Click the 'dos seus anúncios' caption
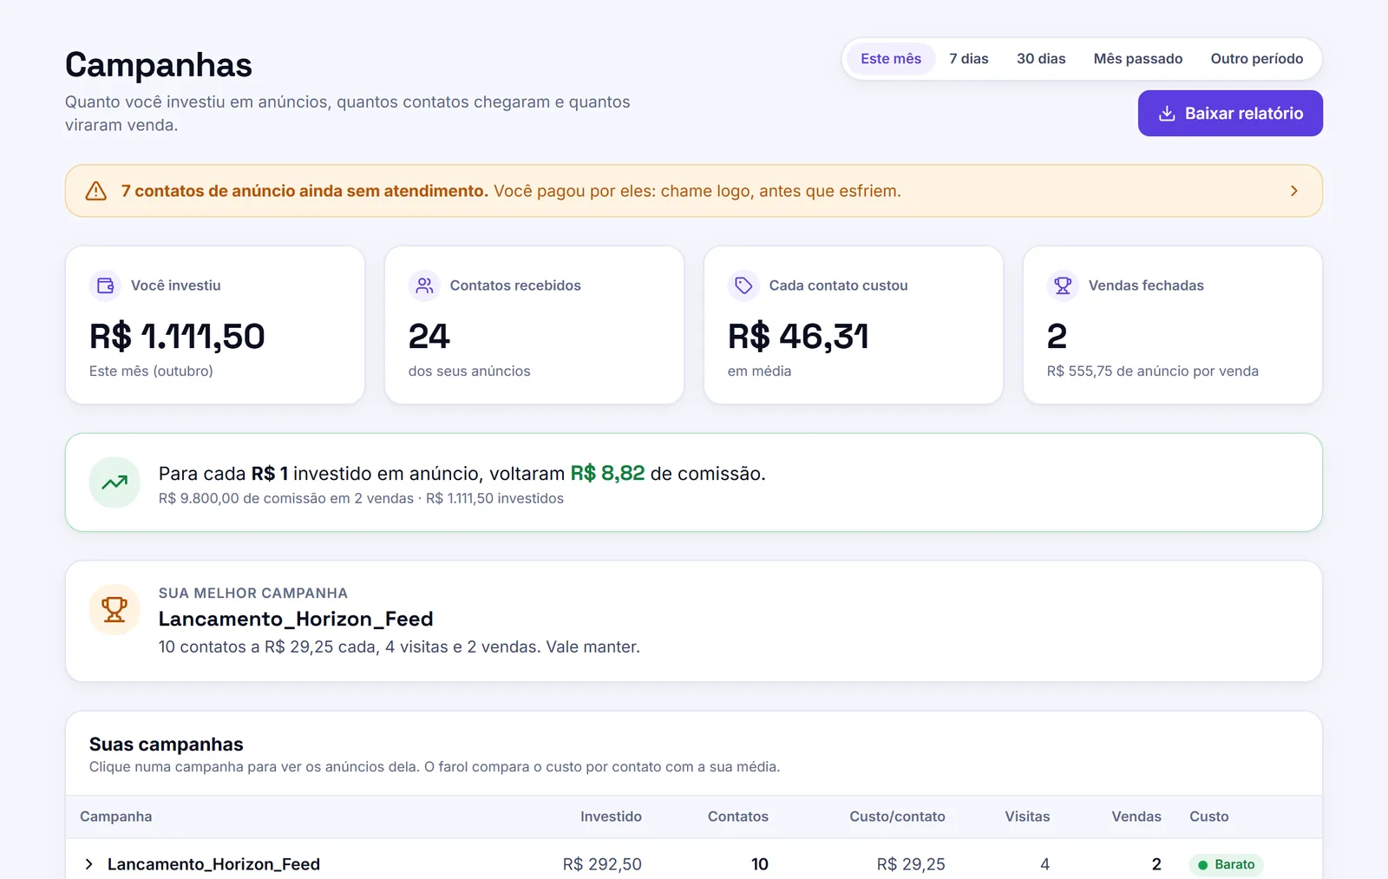Image resolution: width=1388 pixels, height=879 pixels. click(x=469, y=371)
